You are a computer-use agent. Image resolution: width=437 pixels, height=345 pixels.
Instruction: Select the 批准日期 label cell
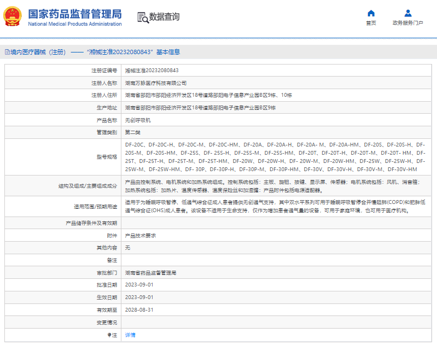click(x=63, y=285)
